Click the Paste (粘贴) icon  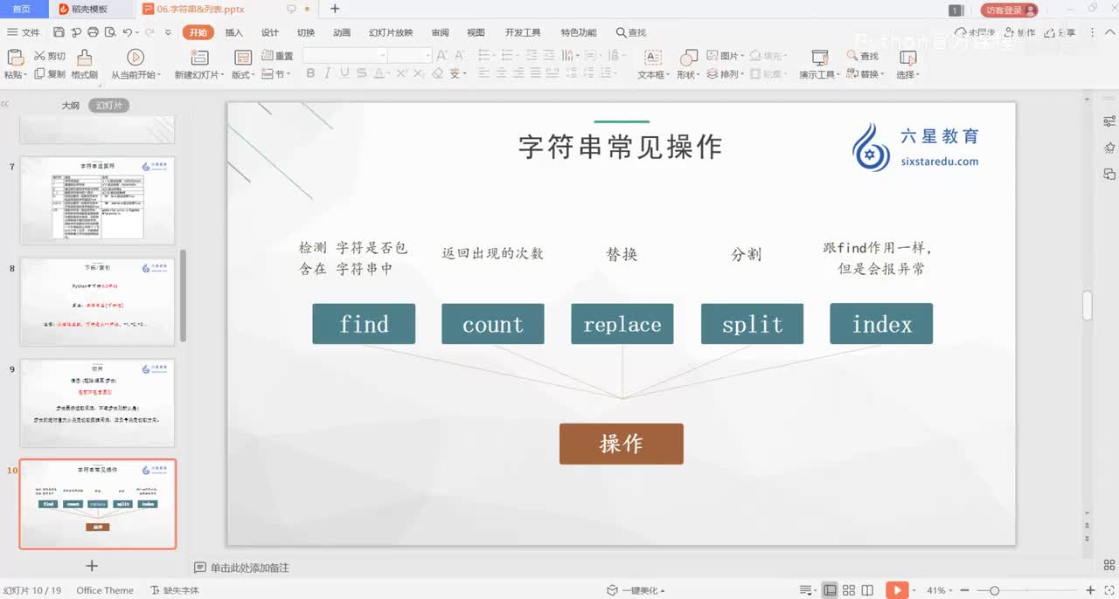point(15,58)
